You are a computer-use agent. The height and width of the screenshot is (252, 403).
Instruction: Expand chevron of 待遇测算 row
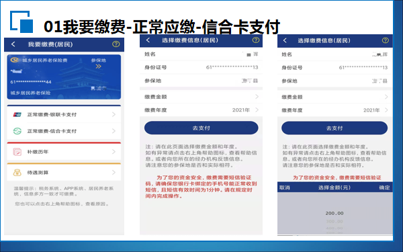point(114,173)
